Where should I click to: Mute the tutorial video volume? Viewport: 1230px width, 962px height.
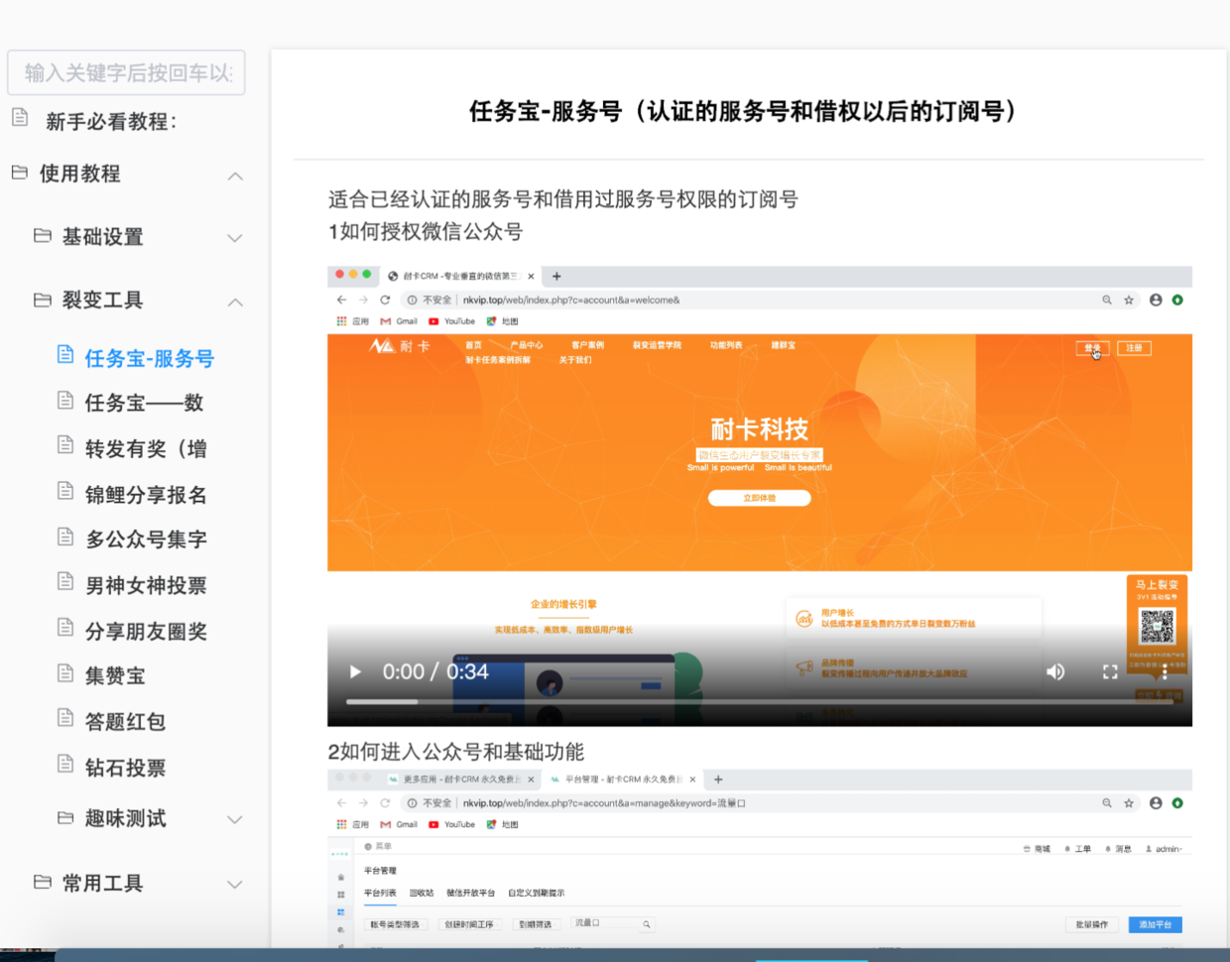[1055, 671]
